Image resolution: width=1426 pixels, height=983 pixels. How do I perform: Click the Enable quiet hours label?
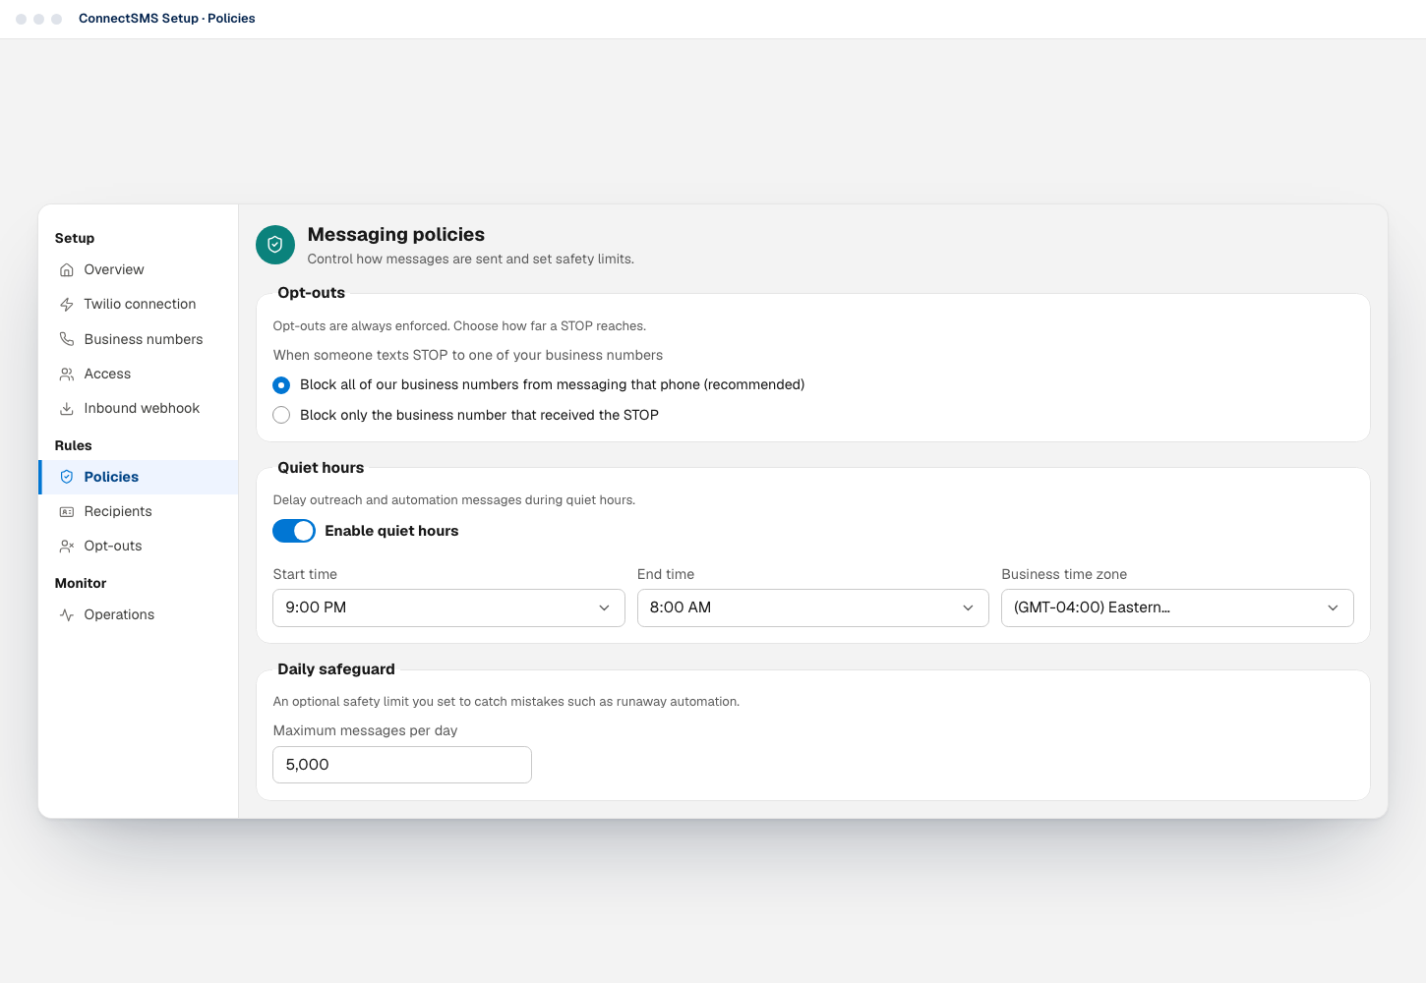click(391, 531)
